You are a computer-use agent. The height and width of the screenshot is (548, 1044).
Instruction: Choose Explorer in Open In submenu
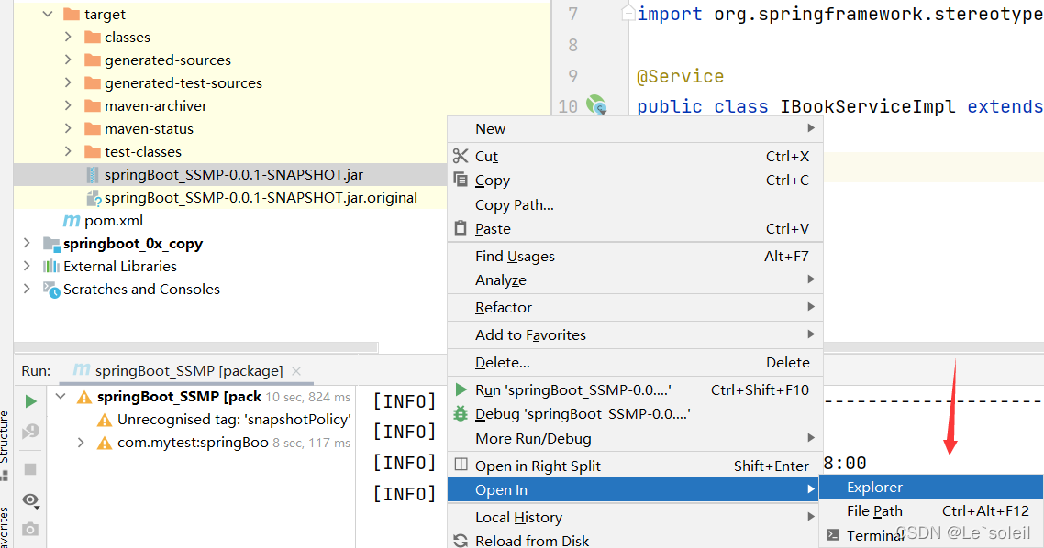(x=874, y=488)
